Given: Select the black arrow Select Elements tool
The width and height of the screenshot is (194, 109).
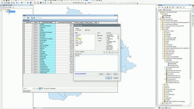Looking at the screenshot, I should (x=28, y=3).
